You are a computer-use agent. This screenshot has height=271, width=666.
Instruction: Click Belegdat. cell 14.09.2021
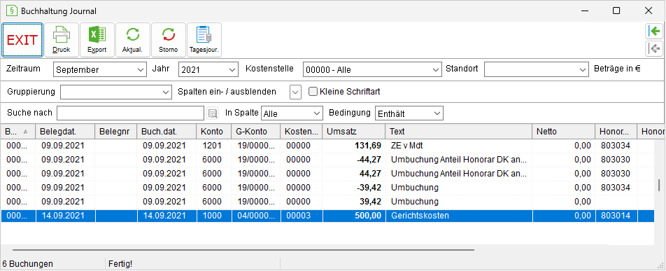click(x=62, y=216)
